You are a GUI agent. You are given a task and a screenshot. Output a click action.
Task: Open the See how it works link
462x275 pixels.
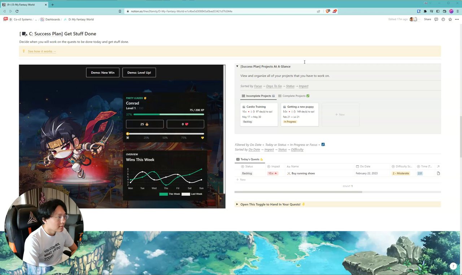tap(42, 51)
